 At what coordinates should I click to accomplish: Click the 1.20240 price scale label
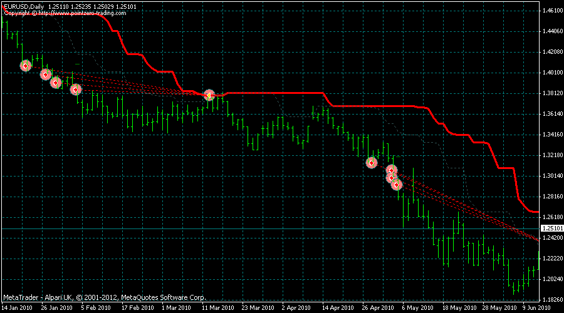[553, 279]
